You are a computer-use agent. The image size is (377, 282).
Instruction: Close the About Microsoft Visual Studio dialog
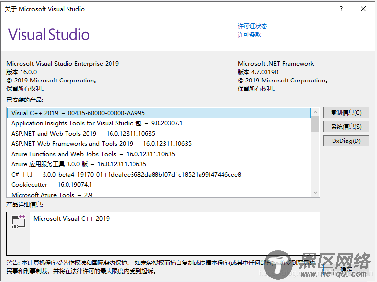point(363,9)
